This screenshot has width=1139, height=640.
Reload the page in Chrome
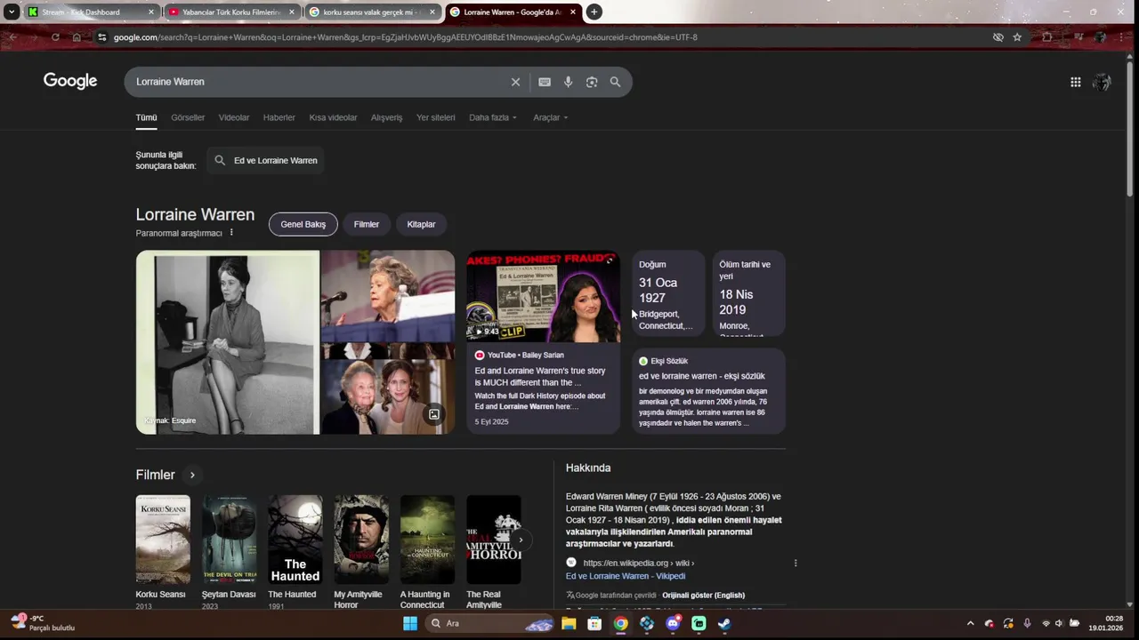pos(55,37)
